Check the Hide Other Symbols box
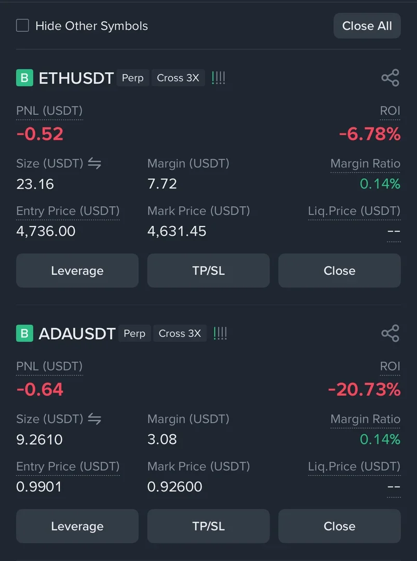The height and width of the screenshot is (561, 417). [x=23, y=25]
